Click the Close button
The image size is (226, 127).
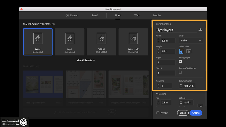tap(183, 113)
